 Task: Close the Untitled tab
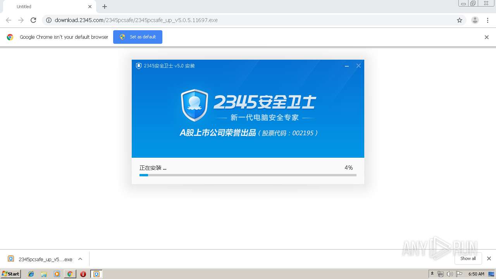[90, 7]
